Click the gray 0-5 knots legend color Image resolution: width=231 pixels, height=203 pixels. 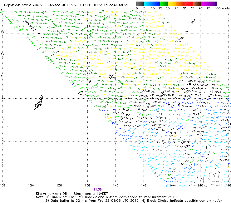(x=140, y=4)
